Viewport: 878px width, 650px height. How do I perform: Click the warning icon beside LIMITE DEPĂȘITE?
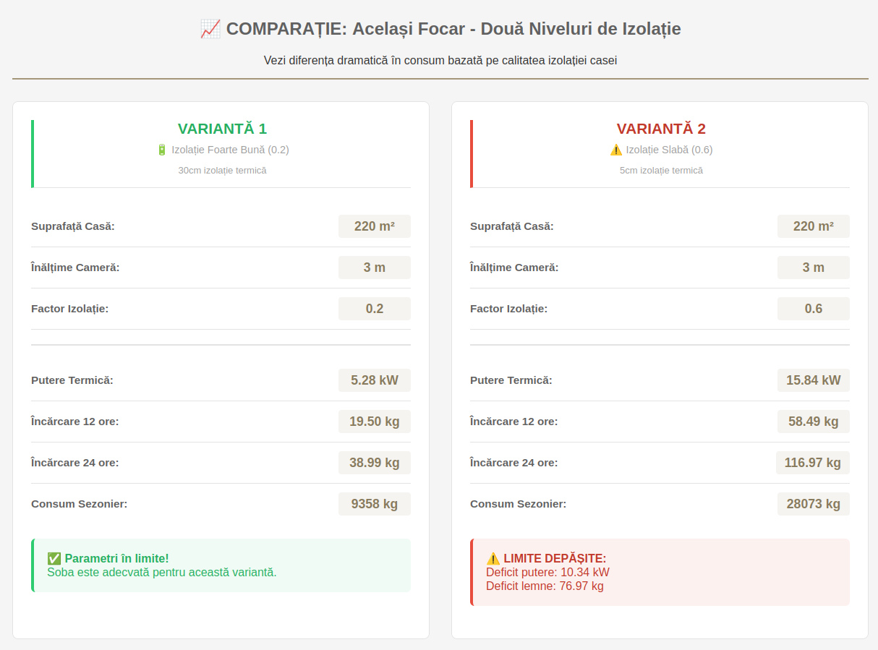(x=493, y=558)
